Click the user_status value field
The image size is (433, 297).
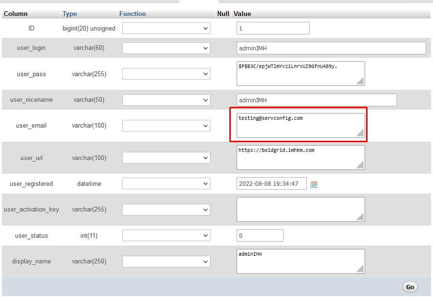pos(260,235)
